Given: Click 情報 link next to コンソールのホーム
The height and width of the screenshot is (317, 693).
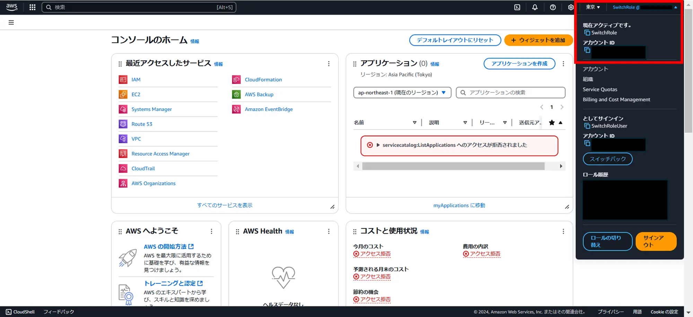Looking at the screenshot, I should tap(195, 41).
